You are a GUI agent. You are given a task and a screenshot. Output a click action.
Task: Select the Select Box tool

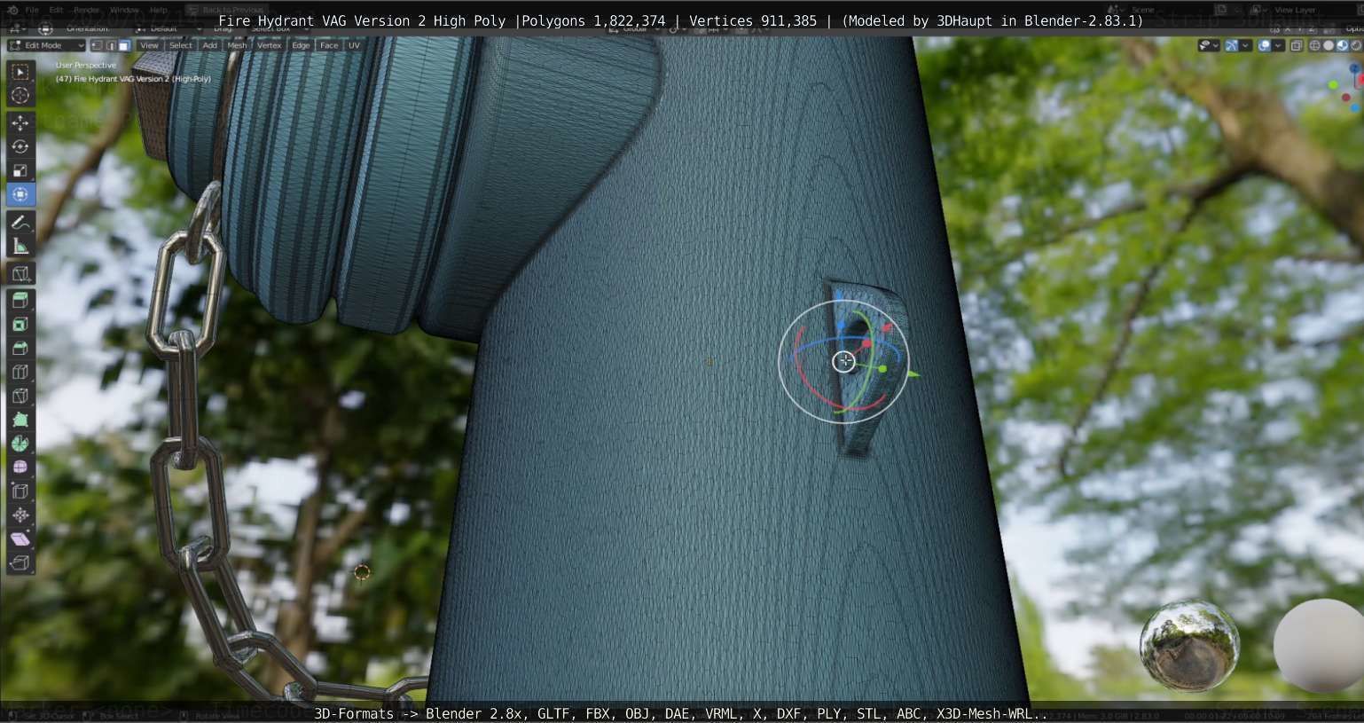click(x=20, y=72)
